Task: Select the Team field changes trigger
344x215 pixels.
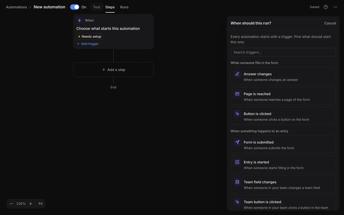Action: [283, 184]
